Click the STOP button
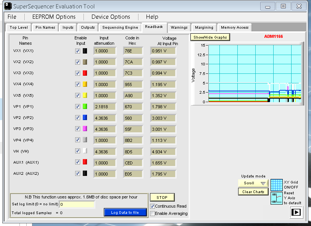 click(x=162, y=197)
